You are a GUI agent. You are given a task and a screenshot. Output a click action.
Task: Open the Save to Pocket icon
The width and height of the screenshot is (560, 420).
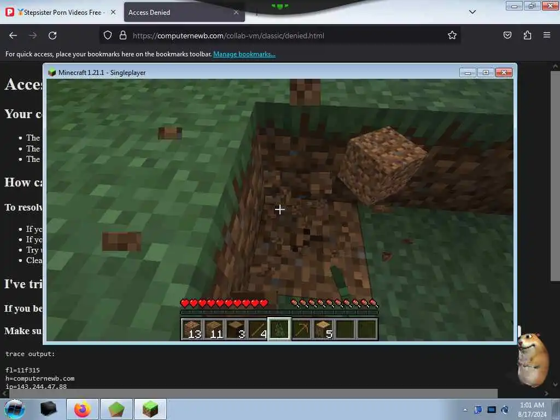click(x=507, y=35)
